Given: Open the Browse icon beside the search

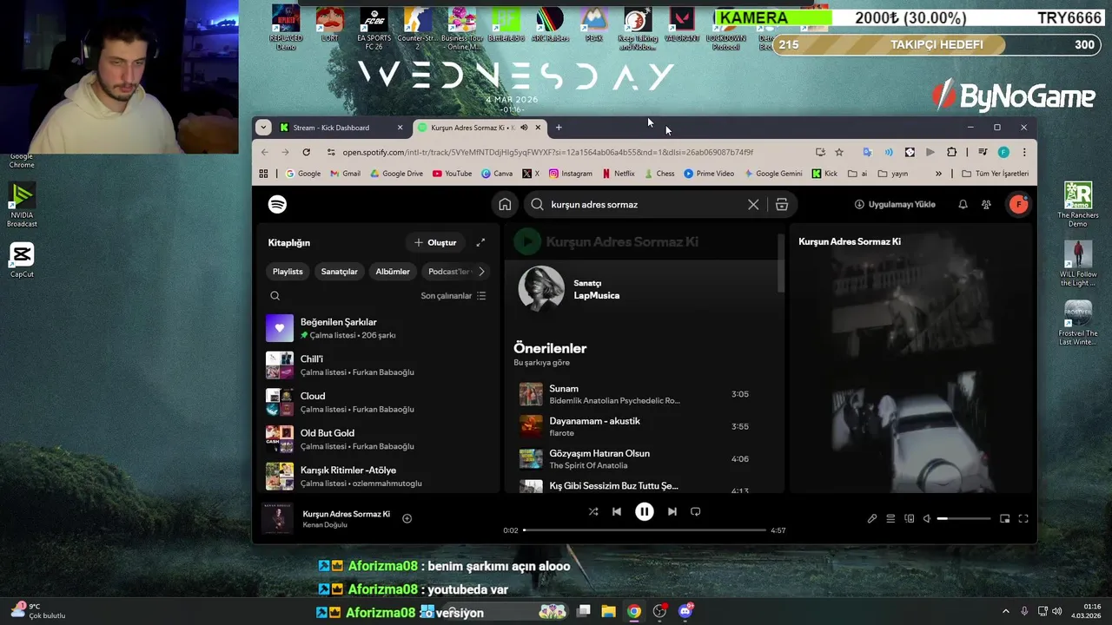Looking at the screenshot, I should [782, 205].
